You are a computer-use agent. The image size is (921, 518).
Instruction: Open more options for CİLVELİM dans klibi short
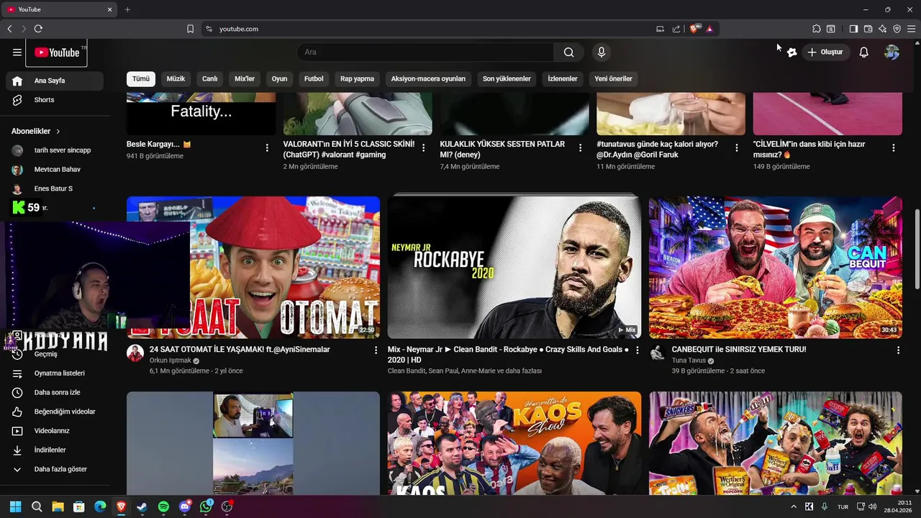(x=894, y=147)
